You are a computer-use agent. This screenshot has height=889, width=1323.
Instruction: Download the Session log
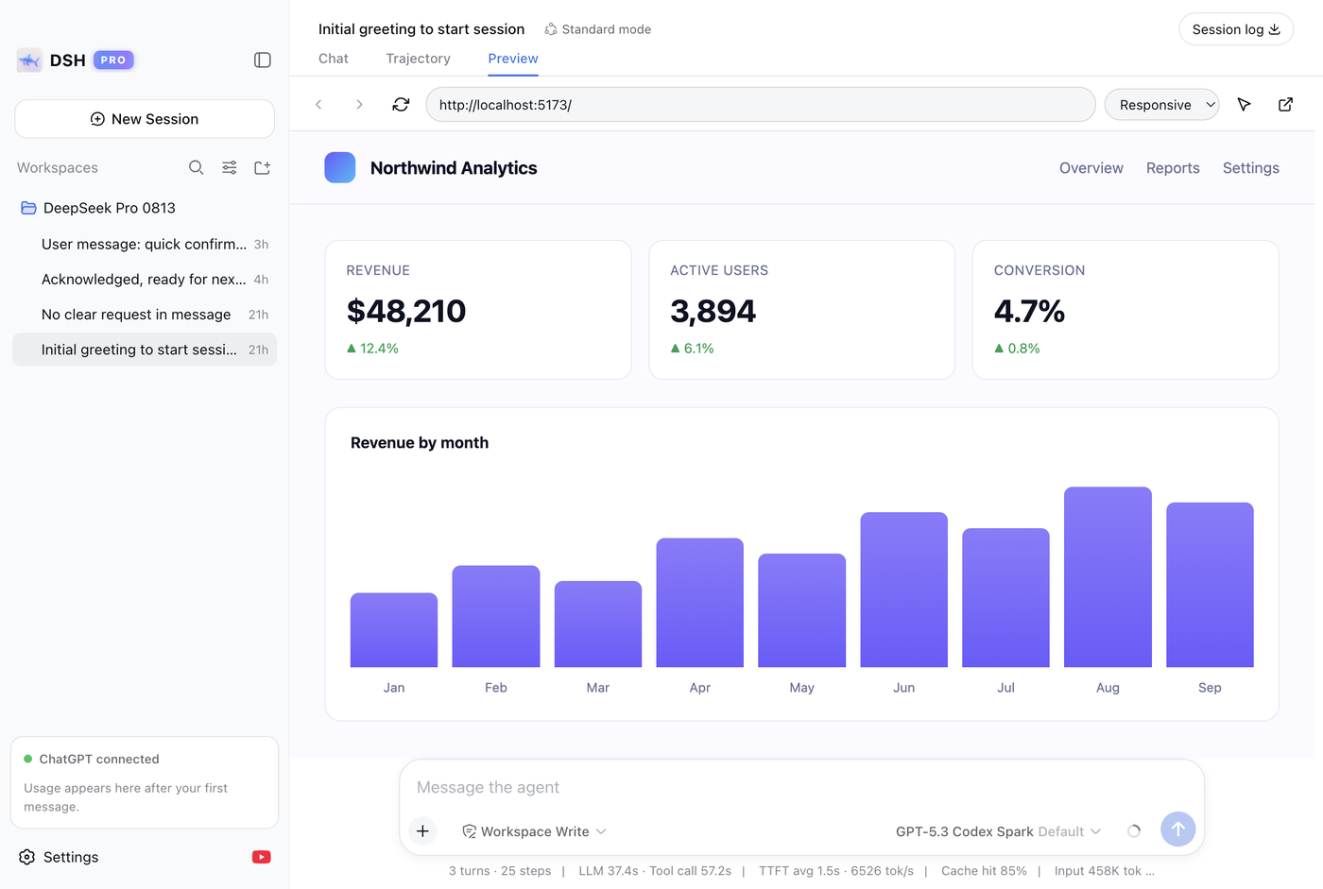click(1236, 29)
